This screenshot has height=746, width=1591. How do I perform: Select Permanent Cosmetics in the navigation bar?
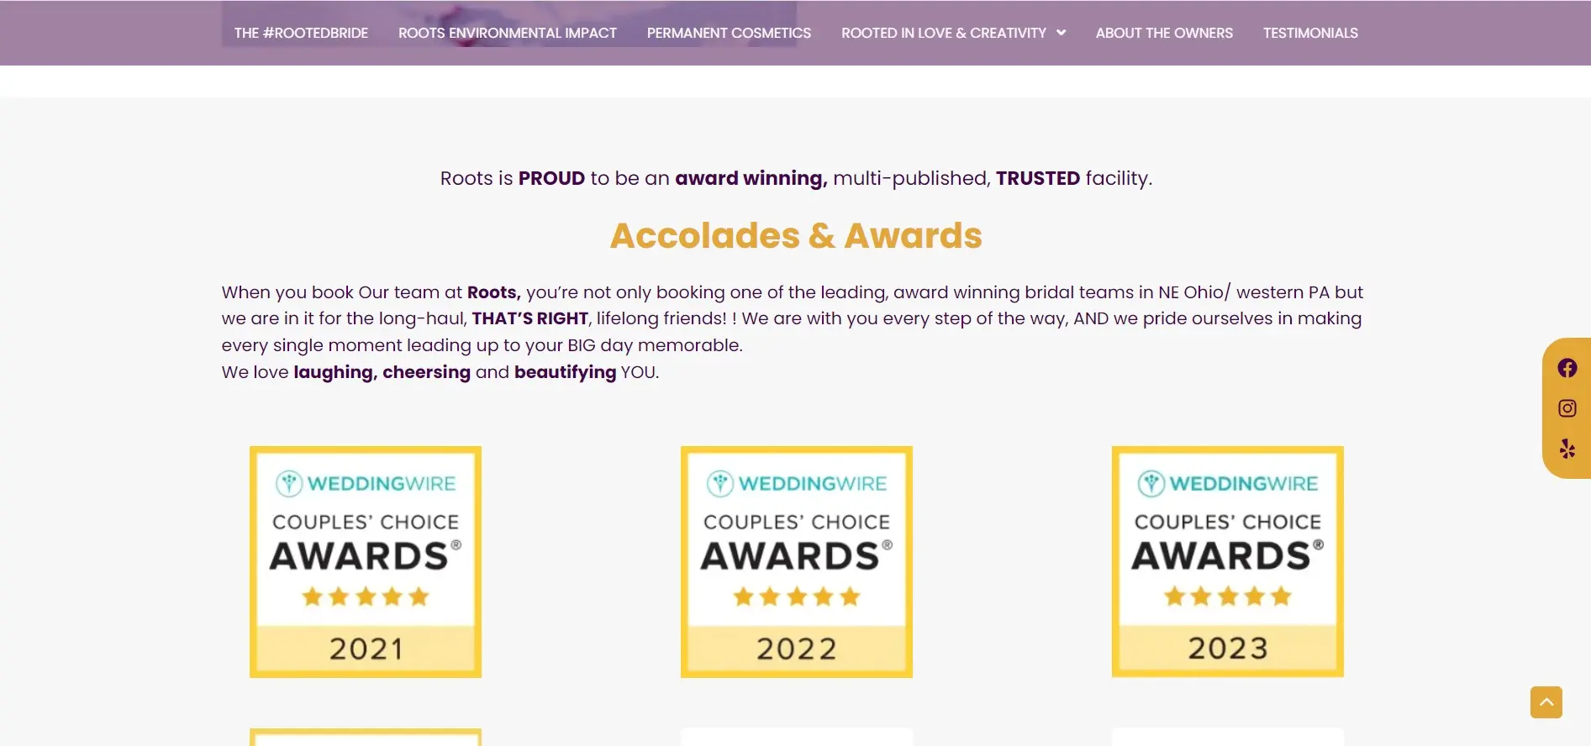(x=729, y=33)
